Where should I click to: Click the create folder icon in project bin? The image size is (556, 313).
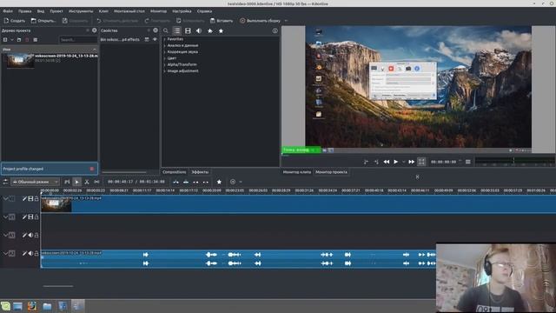[x=19, y=40]
